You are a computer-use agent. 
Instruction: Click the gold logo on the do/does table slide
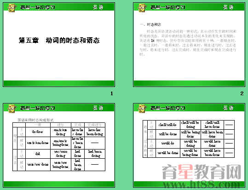(12, 109)
